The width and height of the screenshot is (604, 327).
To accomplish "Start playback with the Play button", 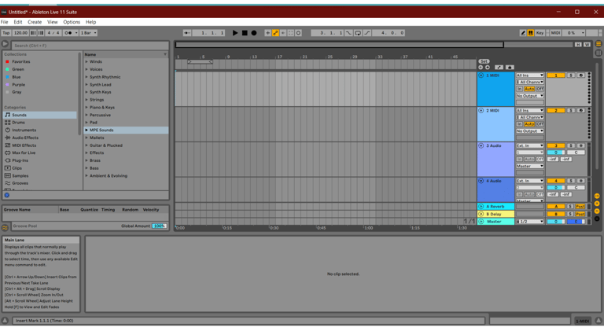I will 235,33.
